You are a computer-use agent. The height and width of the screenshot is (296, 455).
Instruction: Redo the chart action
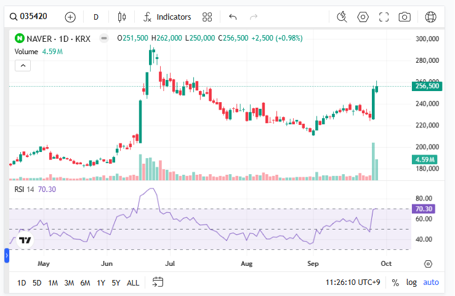coord(254,17)
